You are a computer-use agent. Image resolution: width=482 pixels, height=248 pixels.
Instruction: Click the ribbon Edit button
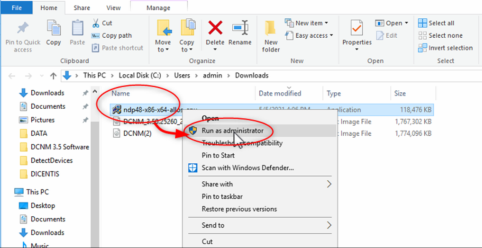(x=387, y=35)
